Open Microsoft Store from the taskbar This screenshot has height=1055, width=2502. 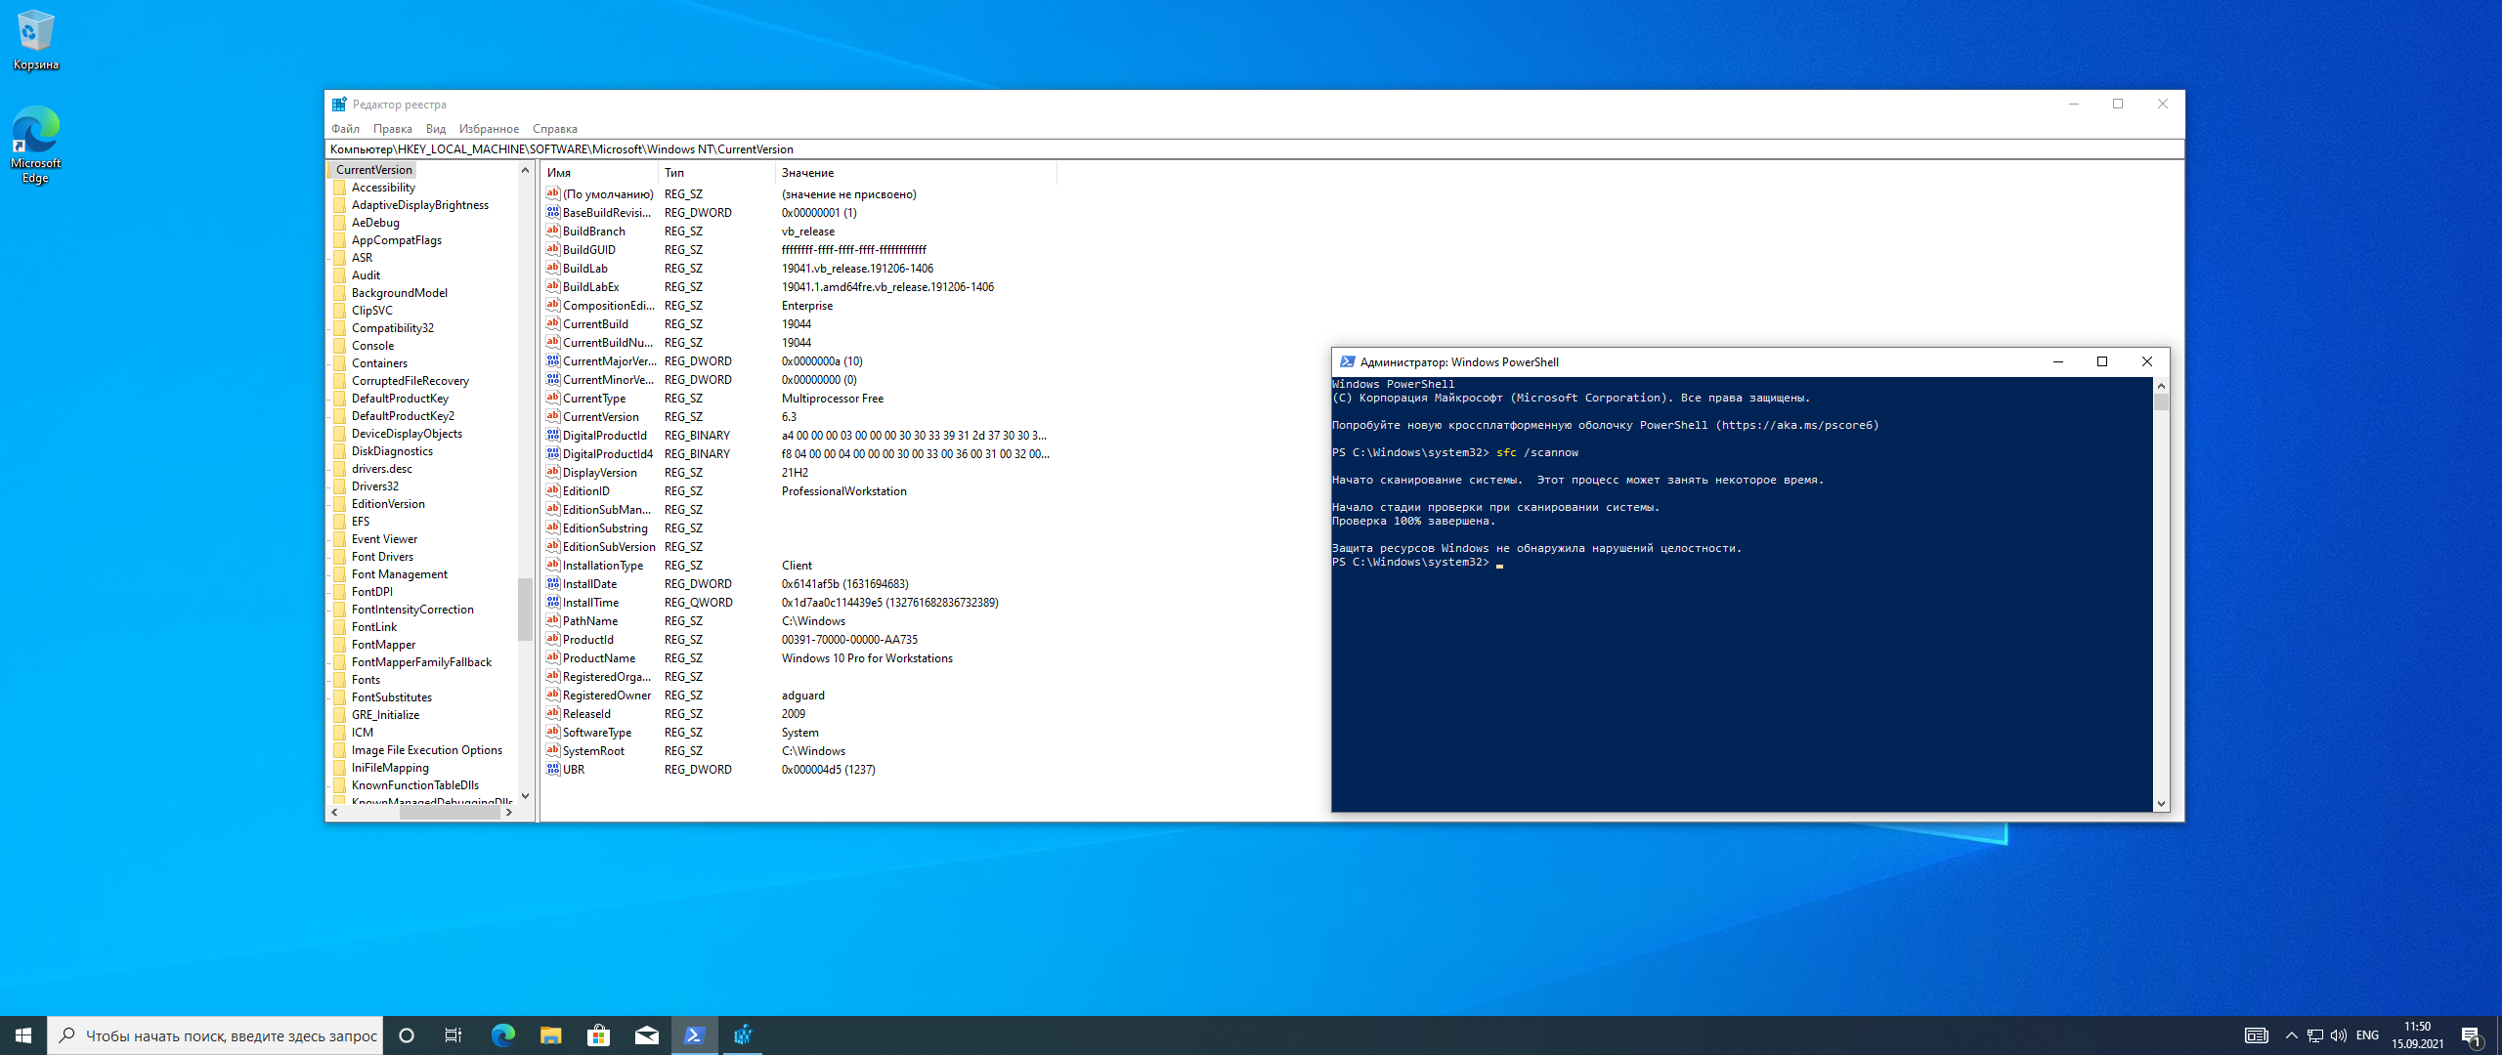click(598, 1035)
